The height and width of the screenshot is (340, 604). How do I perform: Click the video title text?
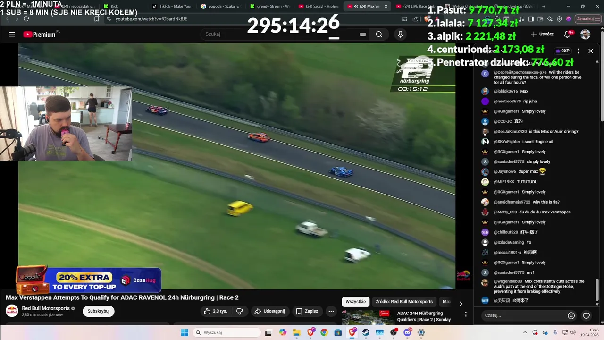click(122, 297)
